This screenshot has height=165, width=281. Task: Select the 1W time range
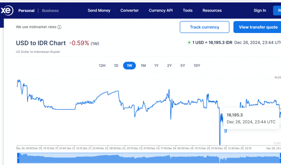129,65
